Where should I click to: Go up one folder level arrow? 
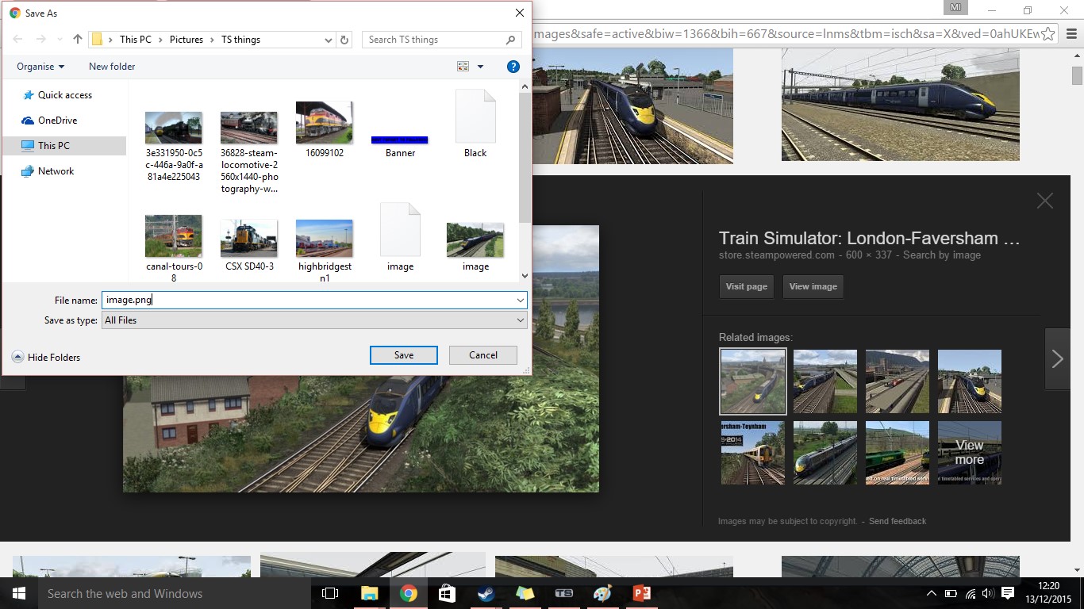77,40
